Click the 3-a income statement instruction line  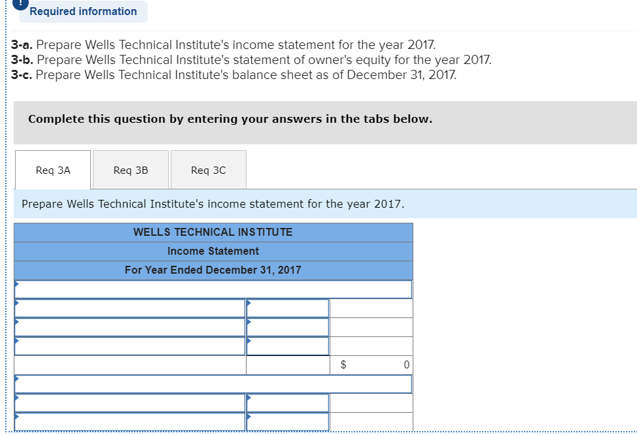click(224, 44)
